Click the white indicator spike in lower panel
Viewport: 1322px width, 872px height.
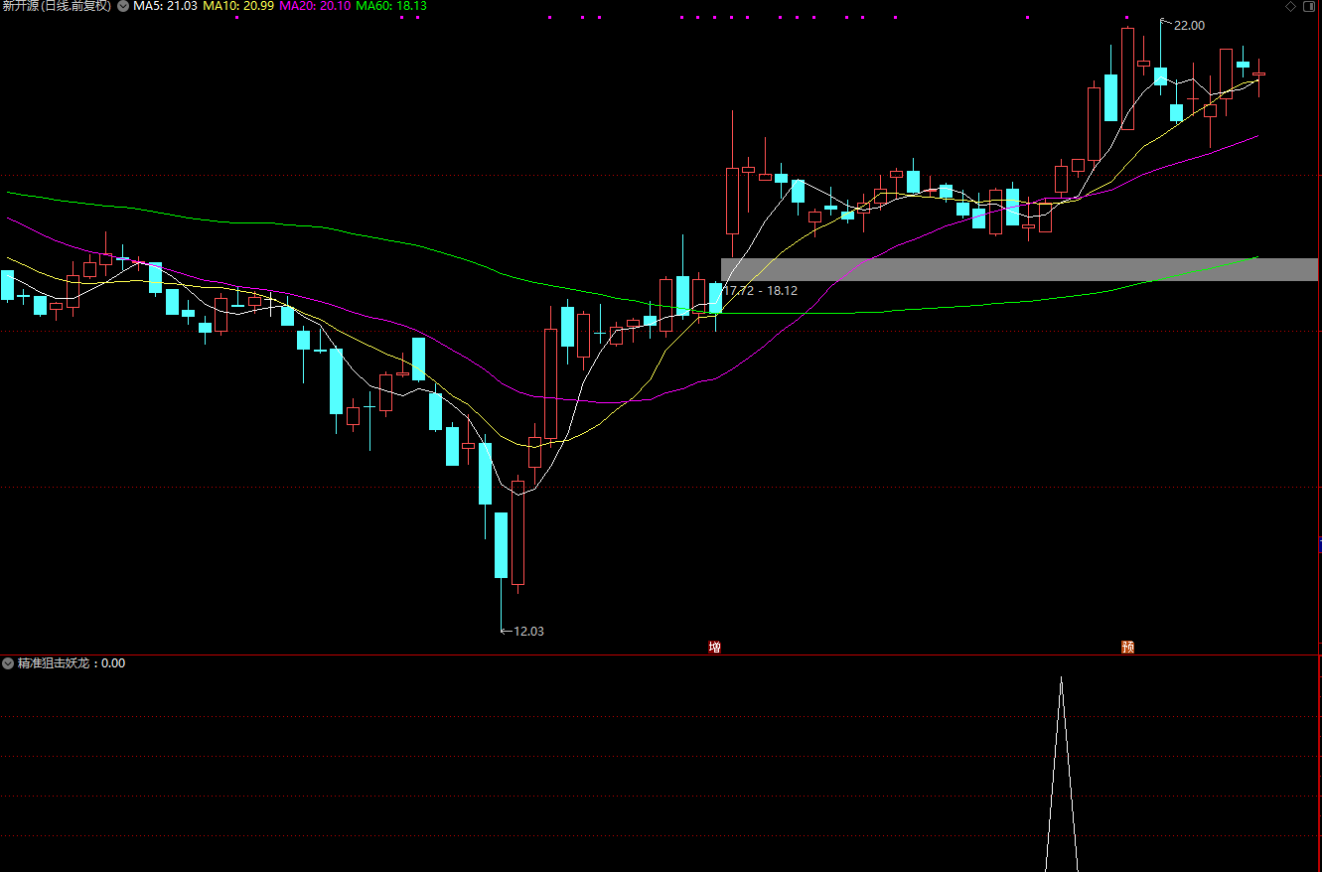(1061, 775)
